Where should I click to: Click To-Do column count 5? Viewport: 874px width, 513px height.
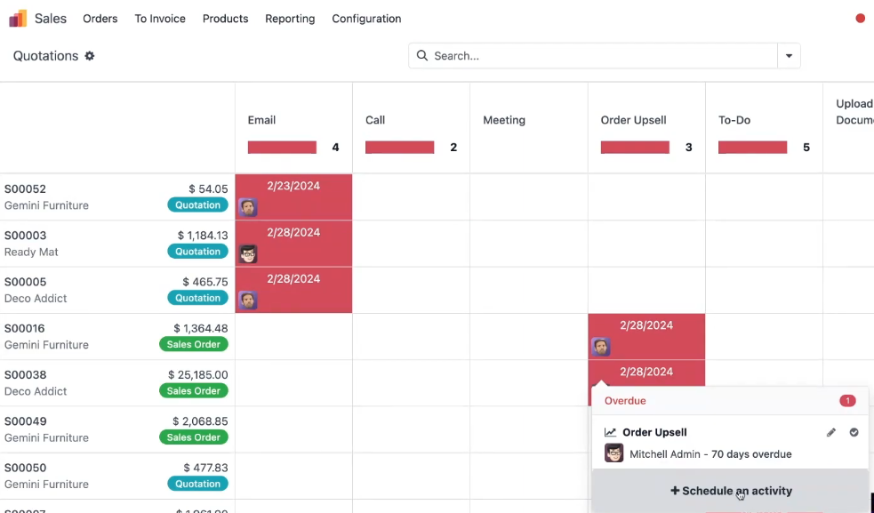pos(806,148)
